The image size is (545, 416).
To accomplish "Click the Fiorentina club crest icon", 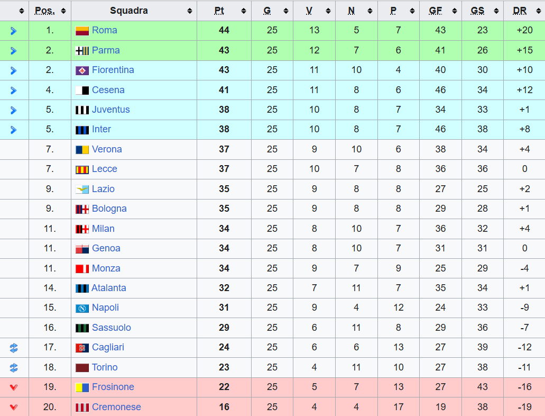I will coord(82,70).
